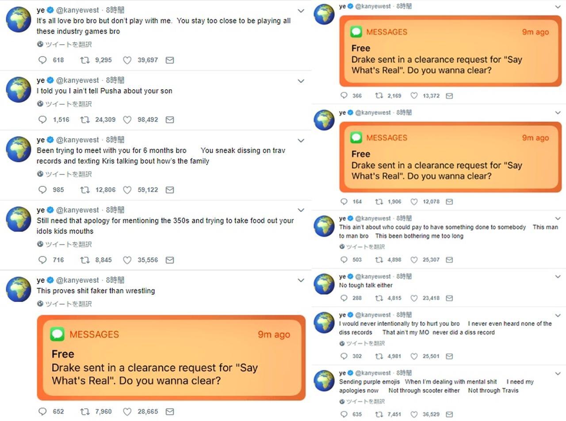Screen dimensions: 566x421
Task: Retweet the "This ain't about who could pay" tweet
Action: click(x=379, y=260)
